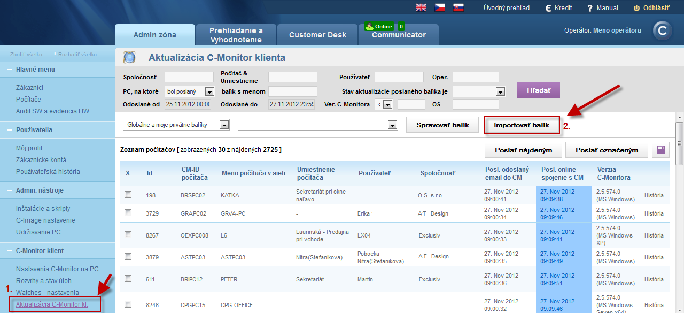The image size is (684, 313).
Task: Tick checkbox for computer Id 3879
Action: 128,256
